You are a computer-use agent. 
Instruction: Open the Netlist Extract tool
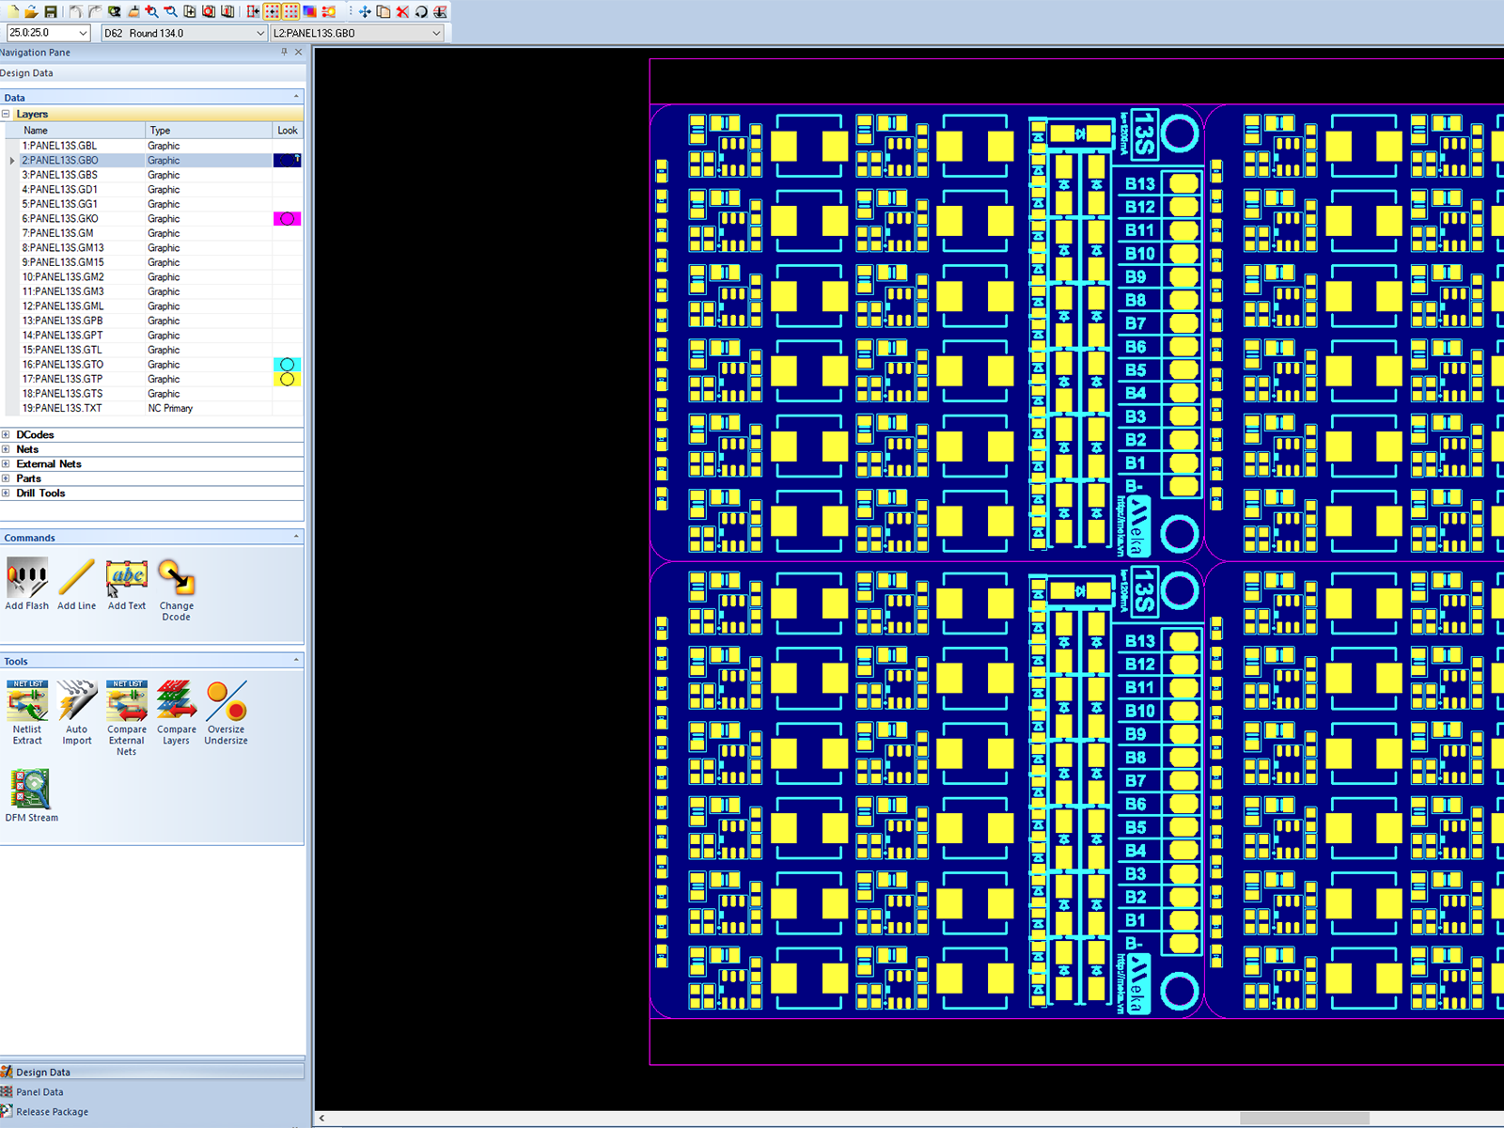point(27,713)
